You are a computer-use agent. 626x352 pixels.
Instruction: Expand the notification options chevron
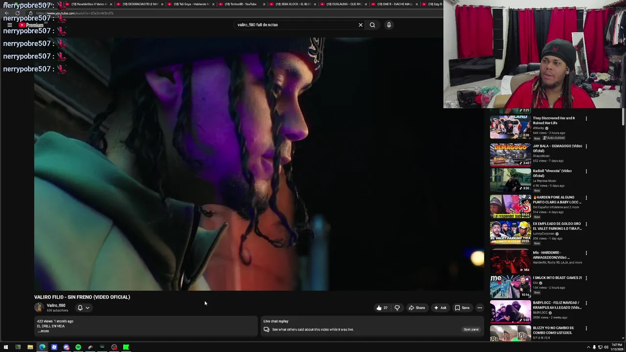click(x=88, y=308)
